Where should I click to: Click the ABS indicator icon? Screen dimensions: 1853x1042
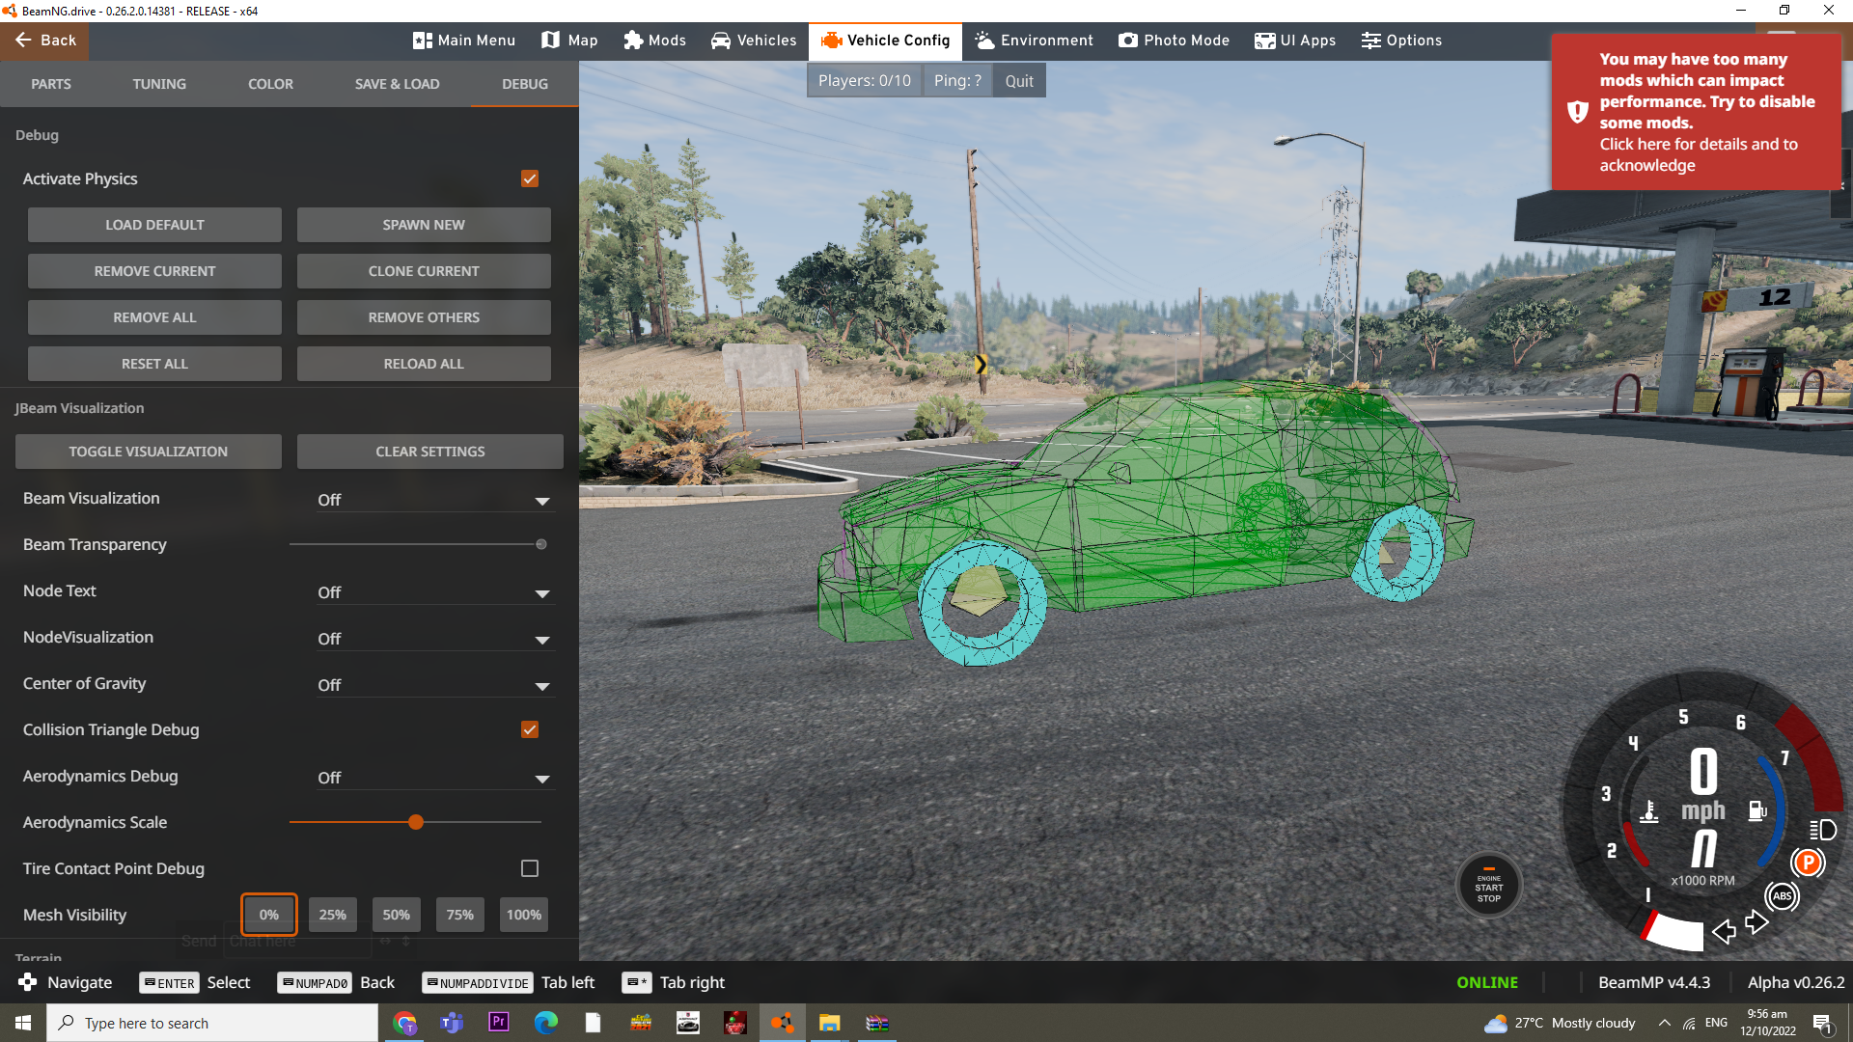tap(1782, 896)
